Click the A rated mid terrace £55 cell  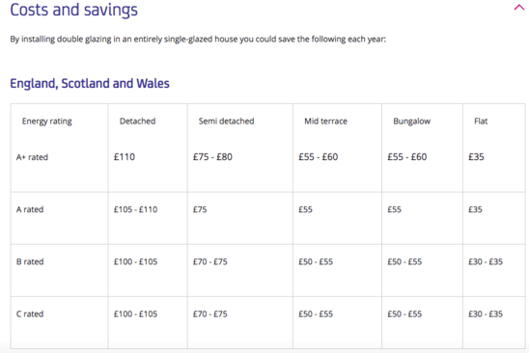pos(306,209)
